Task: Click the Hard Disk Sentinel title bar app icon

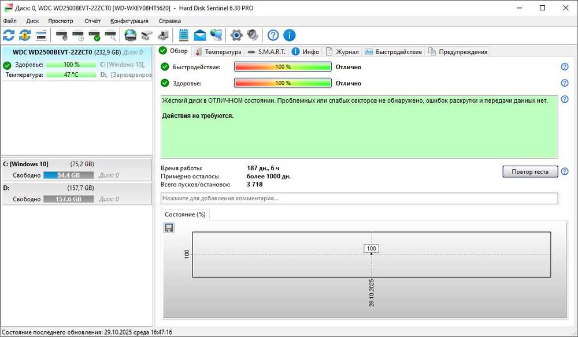Action: click(x=8, y=8)
